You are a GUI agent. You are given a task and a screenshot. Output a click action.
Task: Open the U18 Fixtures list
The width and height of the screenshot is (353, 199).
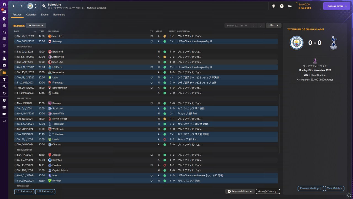tap(45, 191)
